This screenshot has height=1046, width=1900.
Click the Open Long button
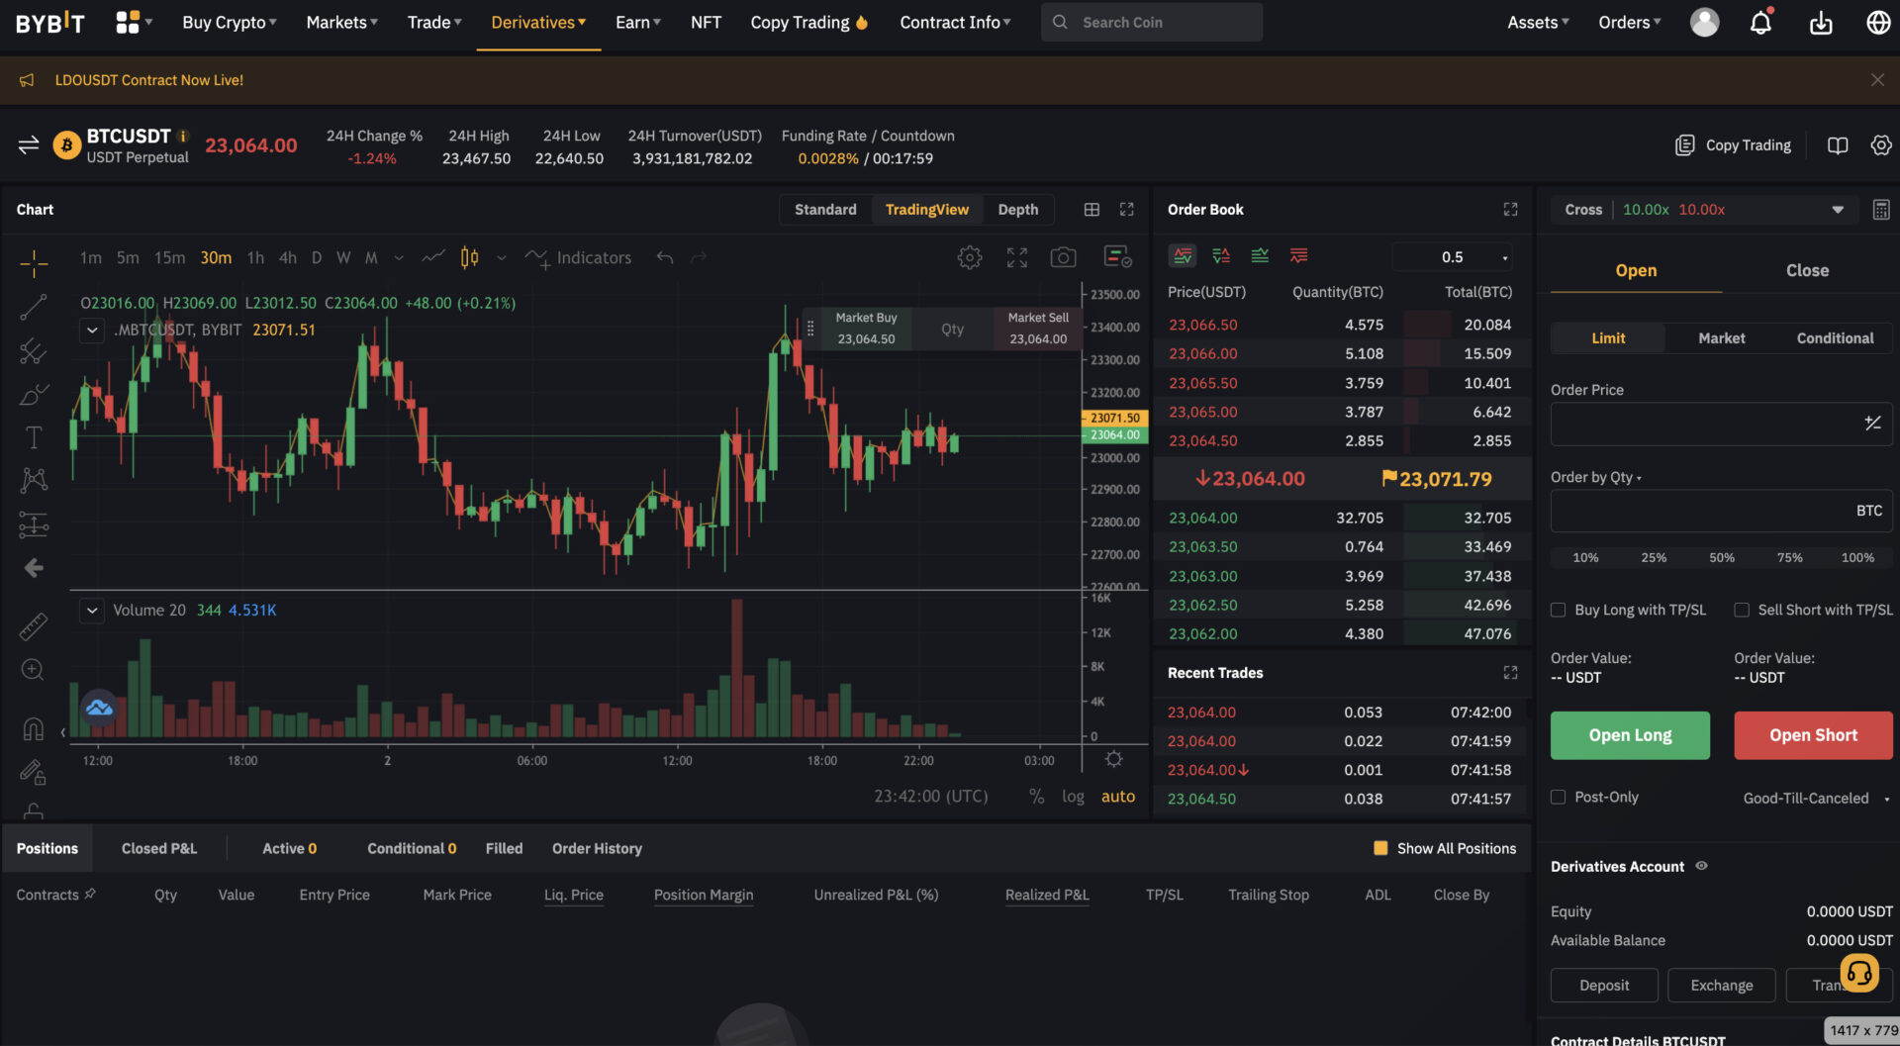tap(1629, 735)
